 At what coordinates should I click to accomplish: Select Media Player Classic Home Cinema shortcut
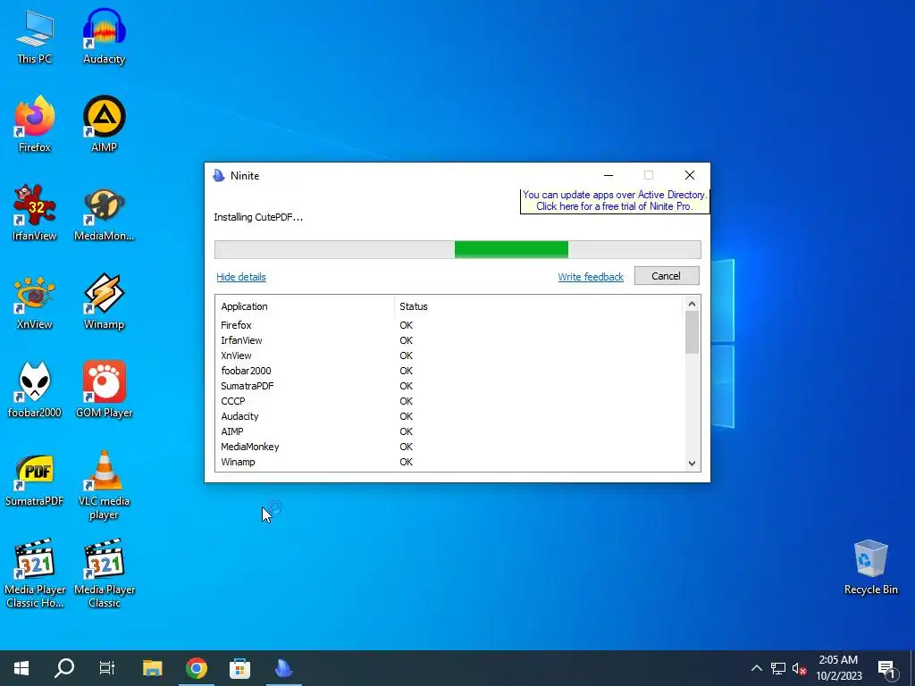click(x=35, y=573)
